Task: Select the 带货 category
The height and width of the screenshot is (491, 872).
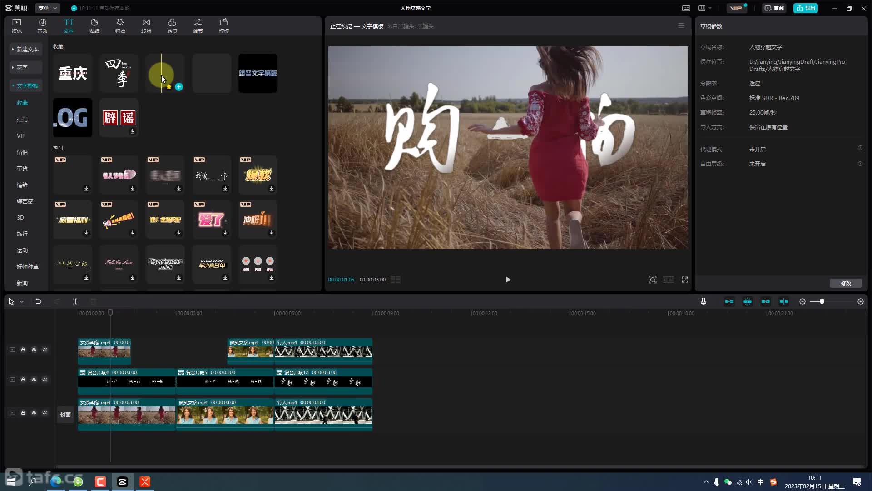Action: tap(22, 168)
